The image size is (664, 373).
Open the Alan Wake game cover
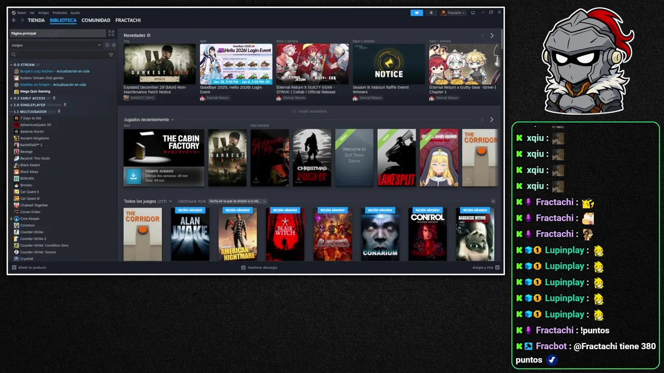190,234
